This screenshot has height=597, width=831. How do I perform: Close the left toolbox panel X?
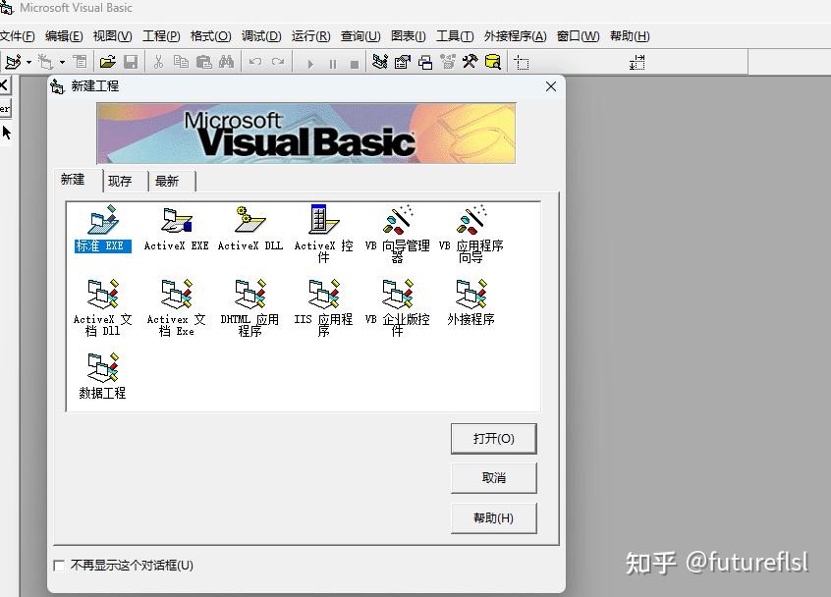click(4, 84)
